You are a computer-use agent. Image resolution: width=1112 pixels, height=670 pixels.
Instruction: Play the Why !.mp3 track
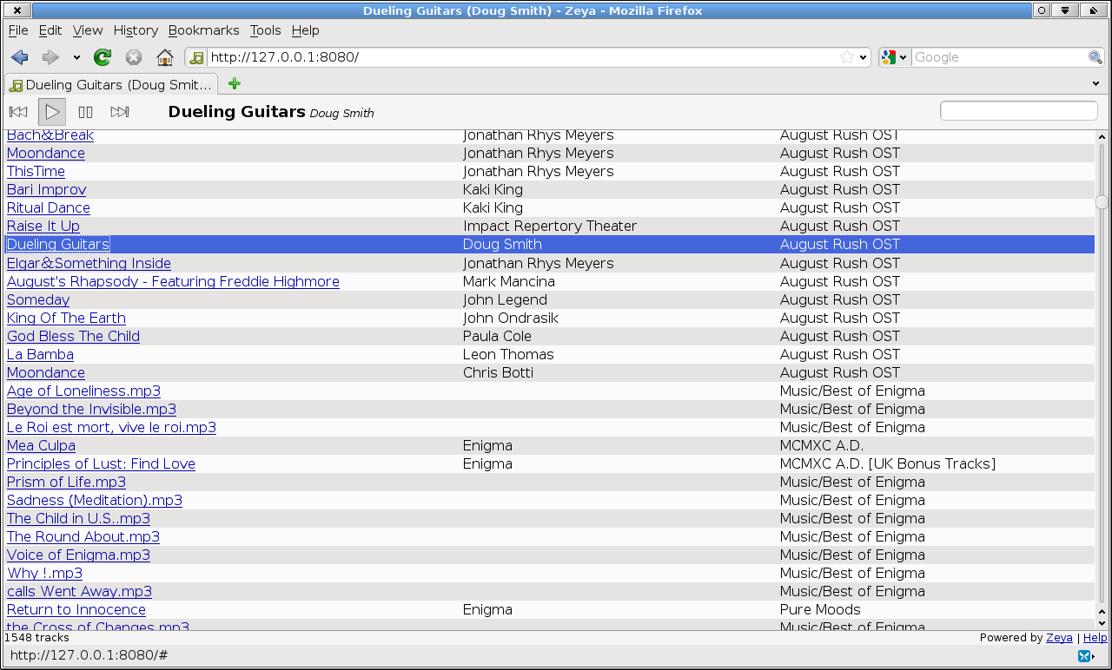coord(44,574)
